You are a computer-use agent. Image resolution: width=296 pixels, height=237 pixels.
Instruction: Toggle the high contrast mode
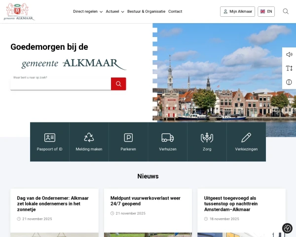coord(289,82)
